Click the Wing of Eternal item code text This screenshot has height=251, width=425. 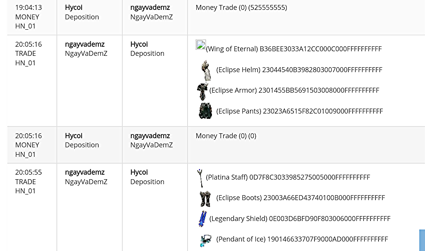321,49
